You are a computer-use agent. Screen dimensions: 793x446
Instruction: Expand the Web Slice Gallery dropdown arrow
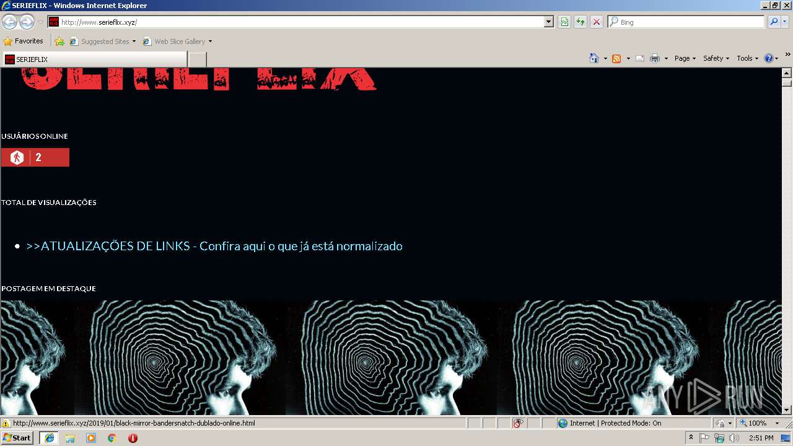(x=210, y=42)
